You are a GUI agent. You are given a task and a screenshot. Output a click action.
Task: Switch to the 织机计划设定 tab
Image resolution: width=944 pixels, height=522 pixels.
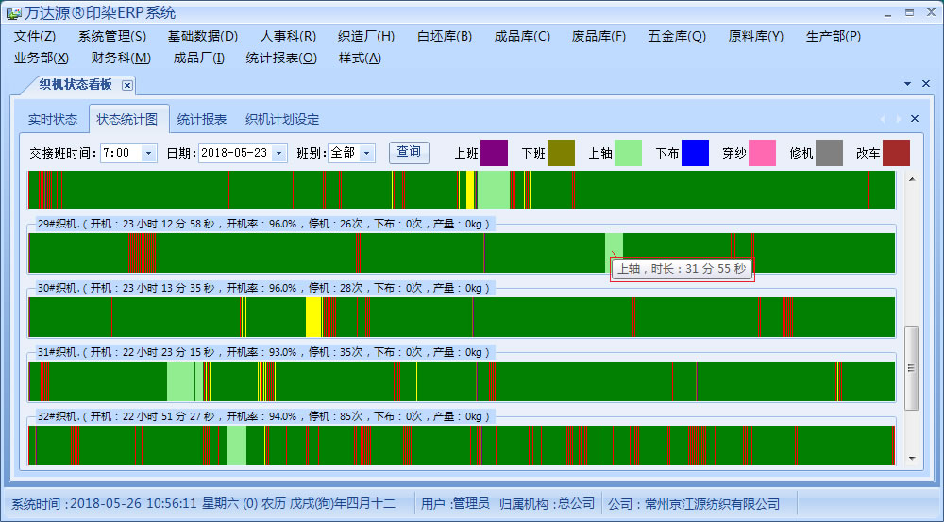click(x=282, y=120)
